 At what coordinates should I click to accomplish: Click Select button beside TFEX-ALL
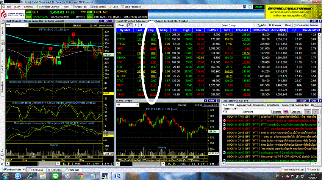click(x=90, y=17)
